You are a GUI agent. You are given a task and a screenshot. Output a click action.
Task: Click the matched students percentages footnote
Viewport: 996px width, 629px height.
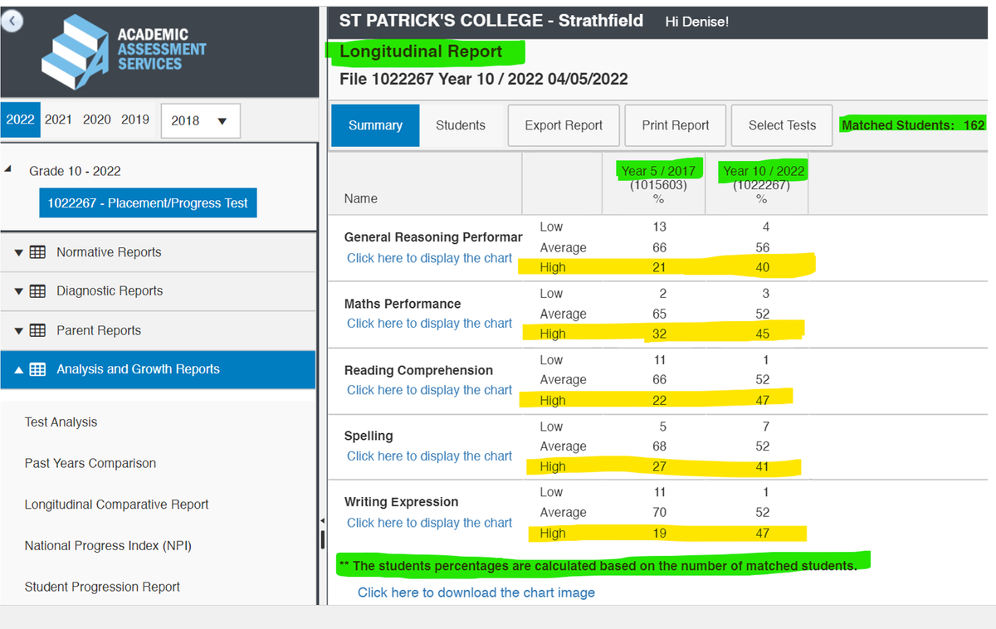coord(598,566)
